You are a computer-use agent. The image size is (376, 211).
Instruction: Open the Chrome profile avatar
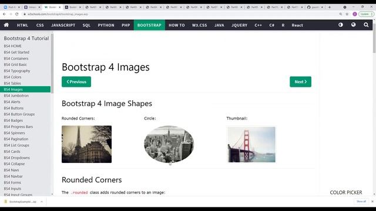pos(355,14)
